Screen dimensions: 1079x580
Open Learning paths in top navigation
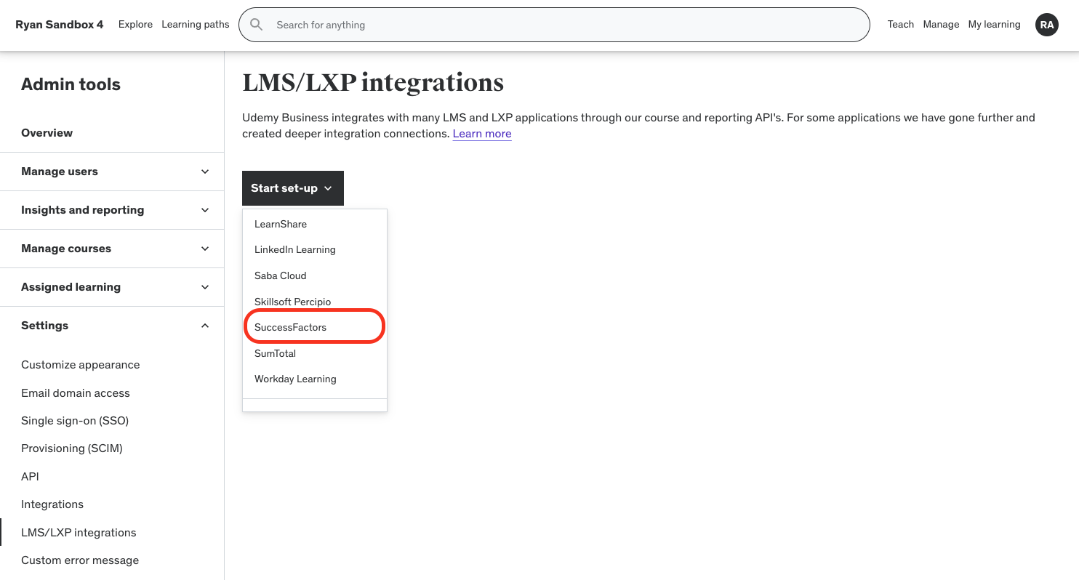(196, 25)
